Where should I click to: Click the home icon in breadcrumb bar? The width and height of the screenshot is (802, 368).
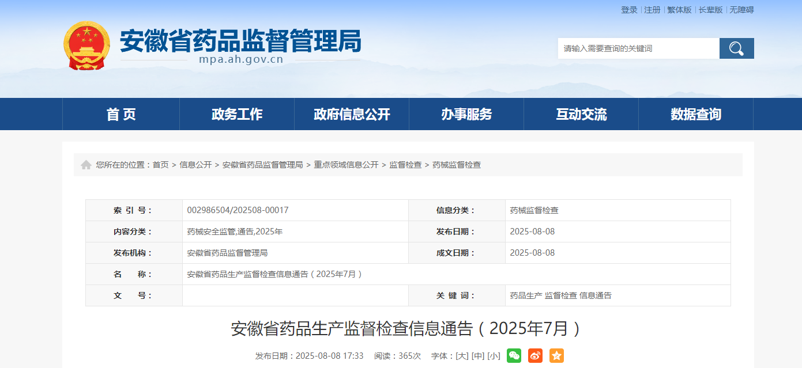(x=86, y=165)
